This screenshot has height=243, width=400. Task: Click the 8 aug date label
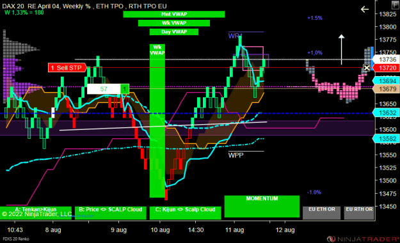point(53,230)
